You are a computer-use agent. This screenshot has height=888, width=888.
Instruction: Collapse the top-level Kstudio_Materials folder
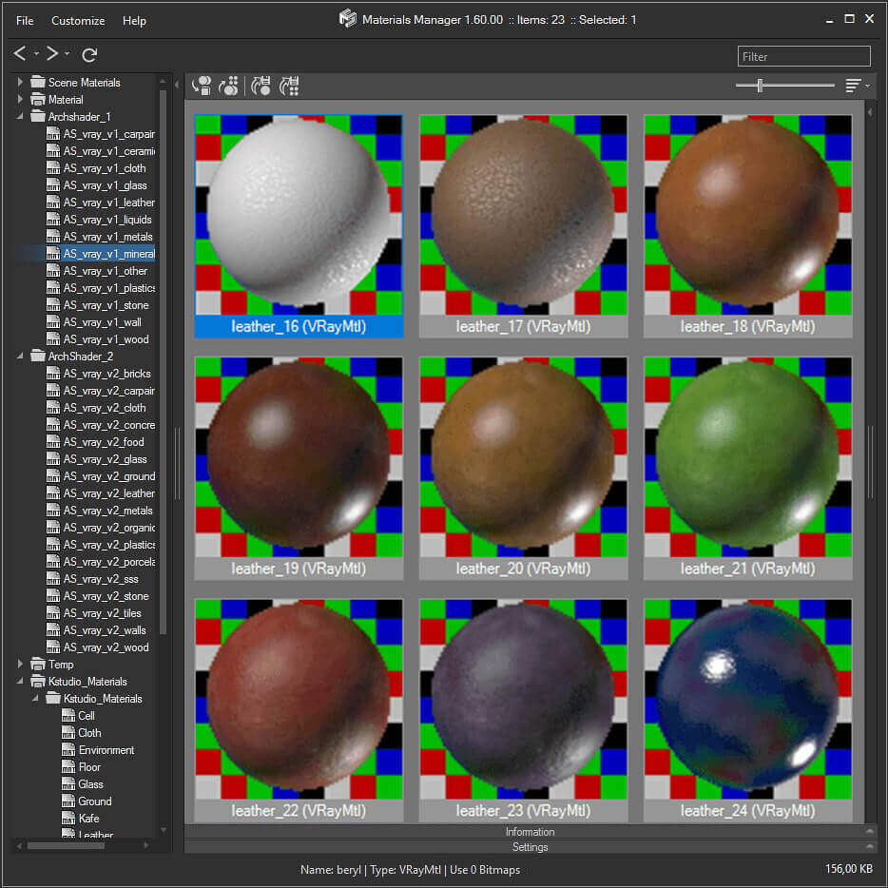tap(20, 681)
